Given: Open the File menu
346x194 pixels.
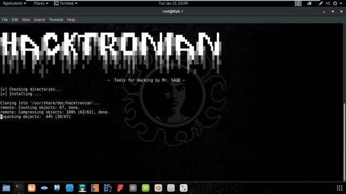Looking at the screenshot, I should [5, 19].
